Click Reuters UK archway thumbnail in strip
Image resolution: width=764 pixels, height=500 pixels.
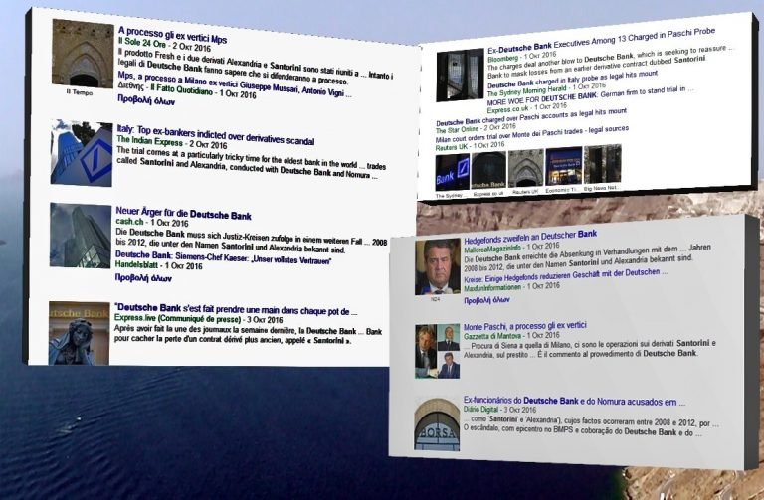click(x=525, y=168)
